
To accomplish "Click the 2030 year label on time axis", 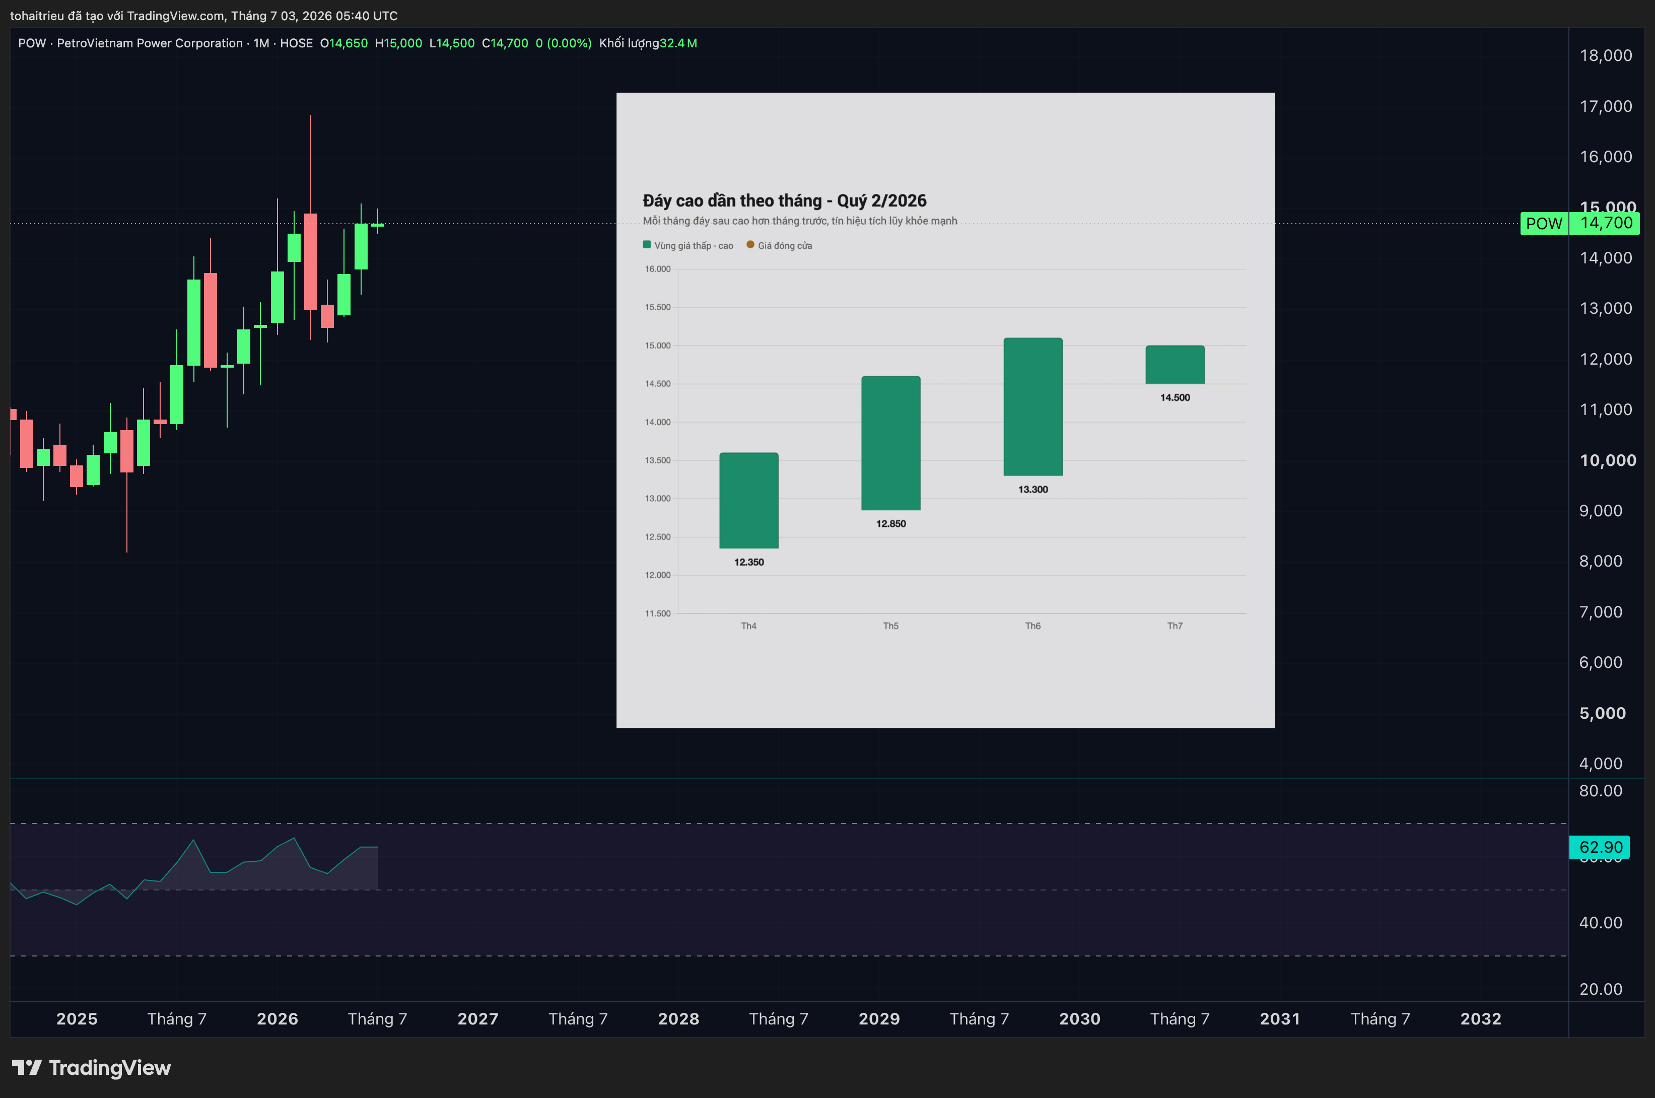I will tap(1079, 1019).
